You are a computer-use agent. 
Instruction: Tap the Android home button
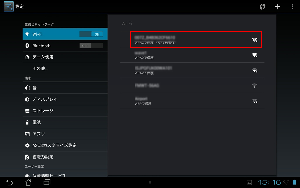28,182
